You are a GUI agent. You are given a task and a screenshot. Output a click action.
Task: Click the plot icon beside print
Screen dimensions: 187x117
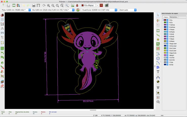tap(38, 5)
